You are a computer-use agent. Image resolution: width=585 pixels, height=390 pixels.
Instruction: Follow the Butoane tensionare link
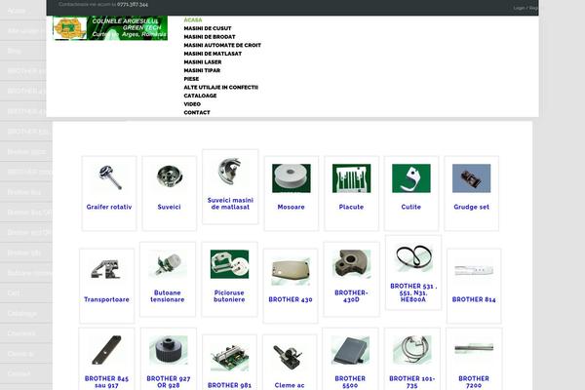[167, 296]
